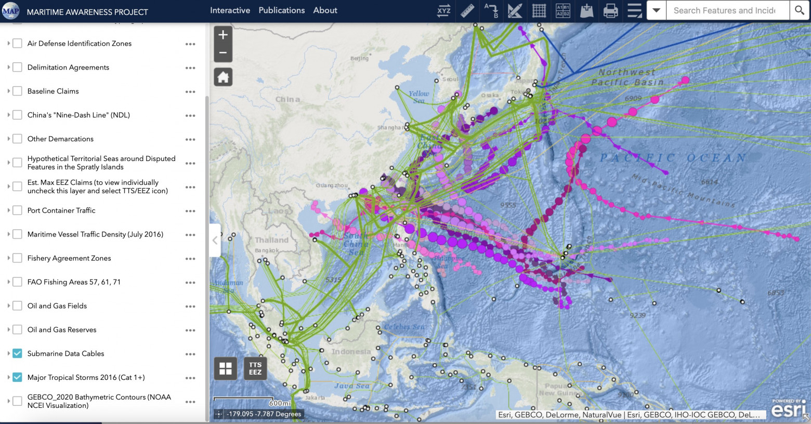This screenshot has height=424, width=811.
Task: Zoom in on the map
Action: (x=223, y=35)
